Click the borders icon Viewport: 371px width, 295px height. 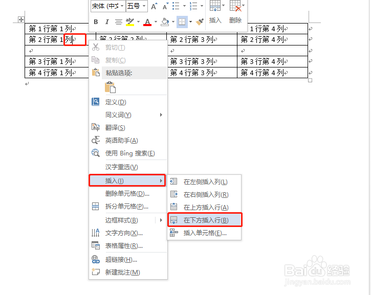[182, 22]
